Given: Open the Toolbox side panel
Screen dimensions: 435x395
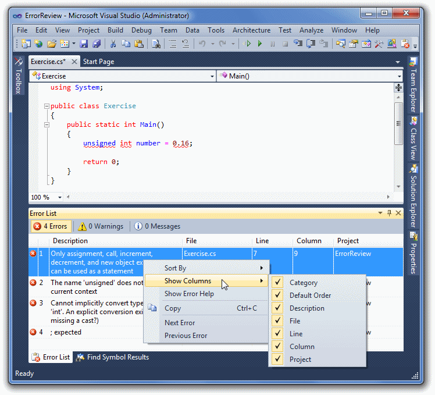Looking at the screenshot, I should point(18,76).
